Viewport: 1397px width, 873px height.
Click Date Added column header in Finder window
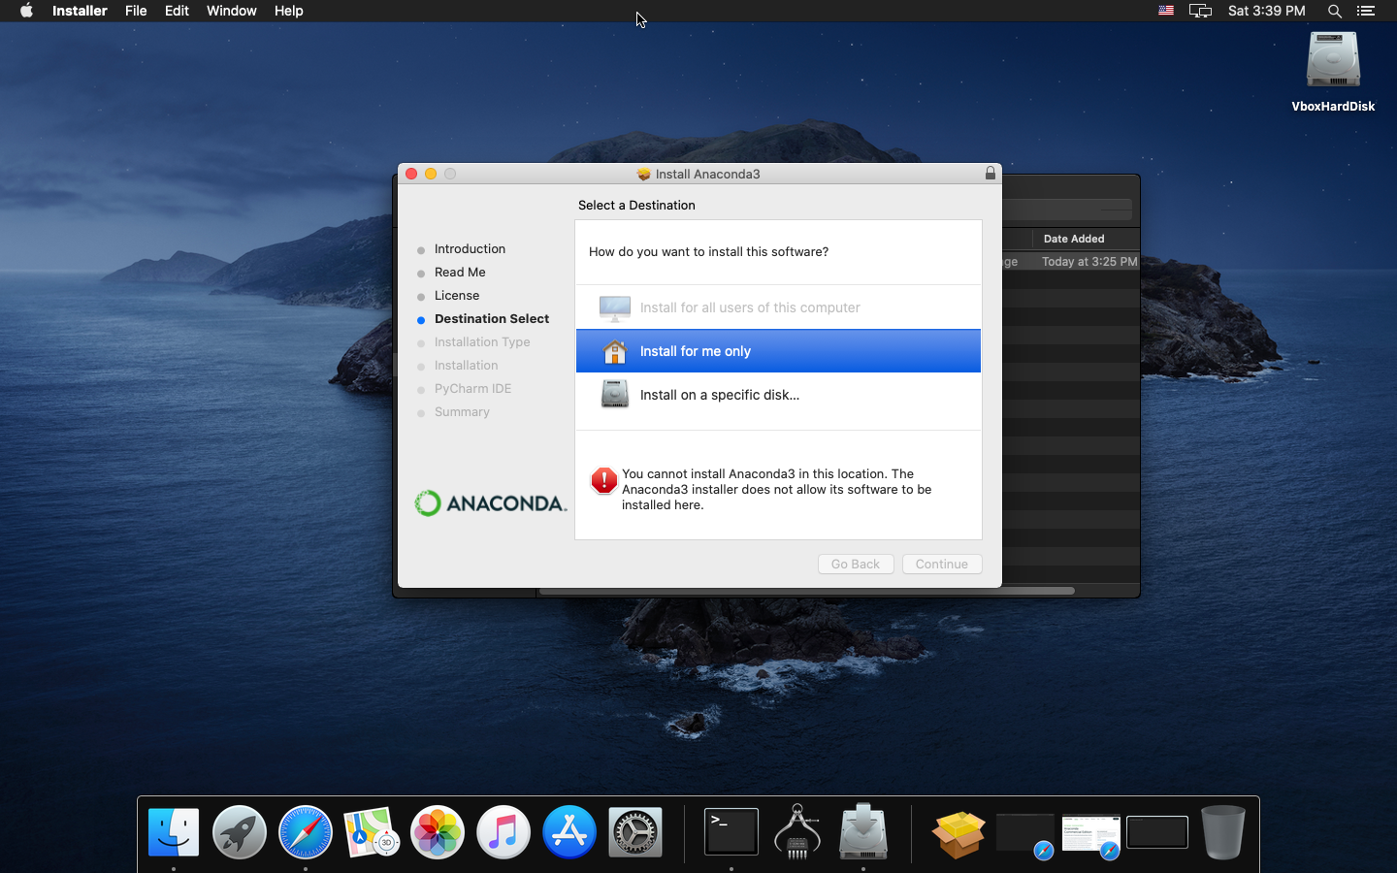tap(1074, 239)
